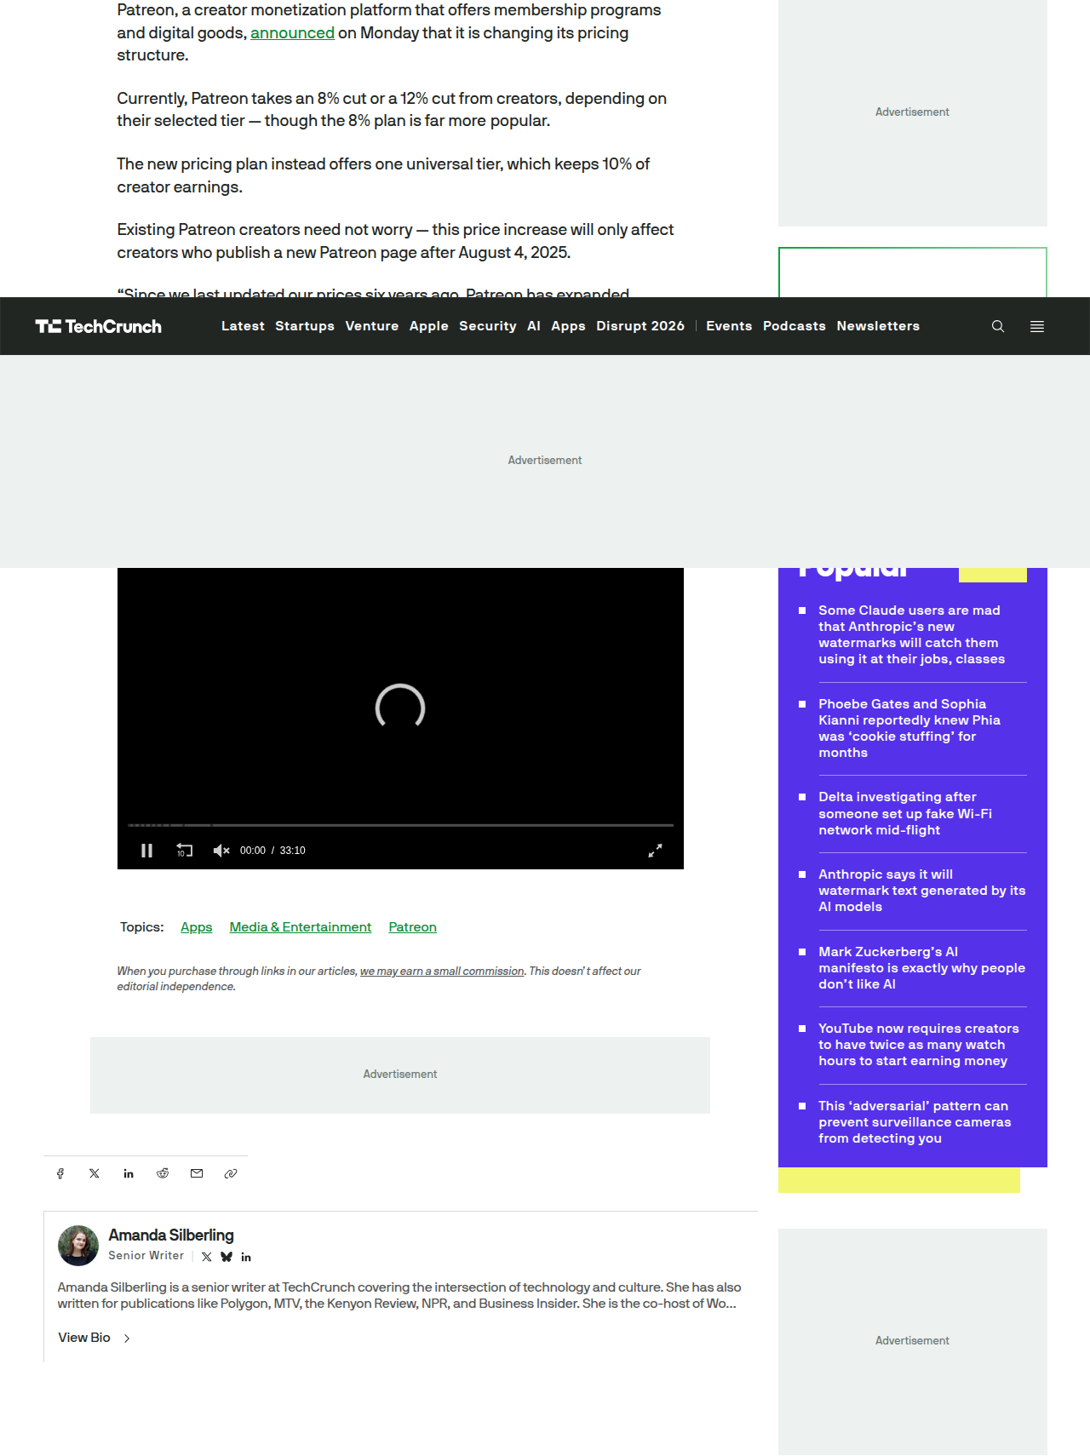Open Podcasts nav link

pos(795,326)
